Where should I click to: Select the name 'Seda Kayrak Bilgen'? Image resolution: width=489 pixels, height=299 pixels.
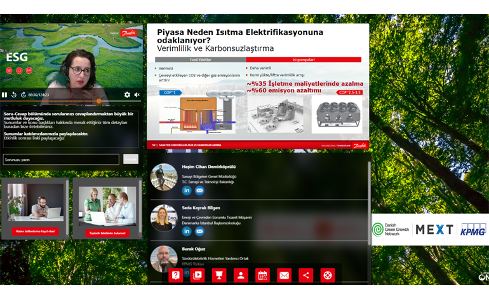(x=201, y=208)
